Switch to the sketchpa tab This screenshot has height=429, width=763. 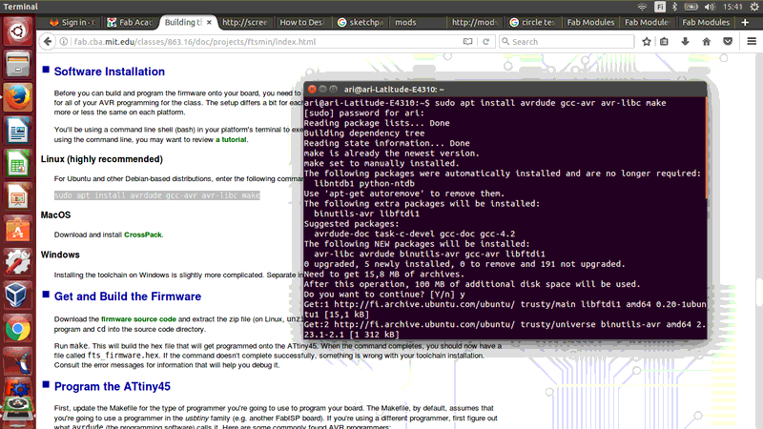(361, 22)
